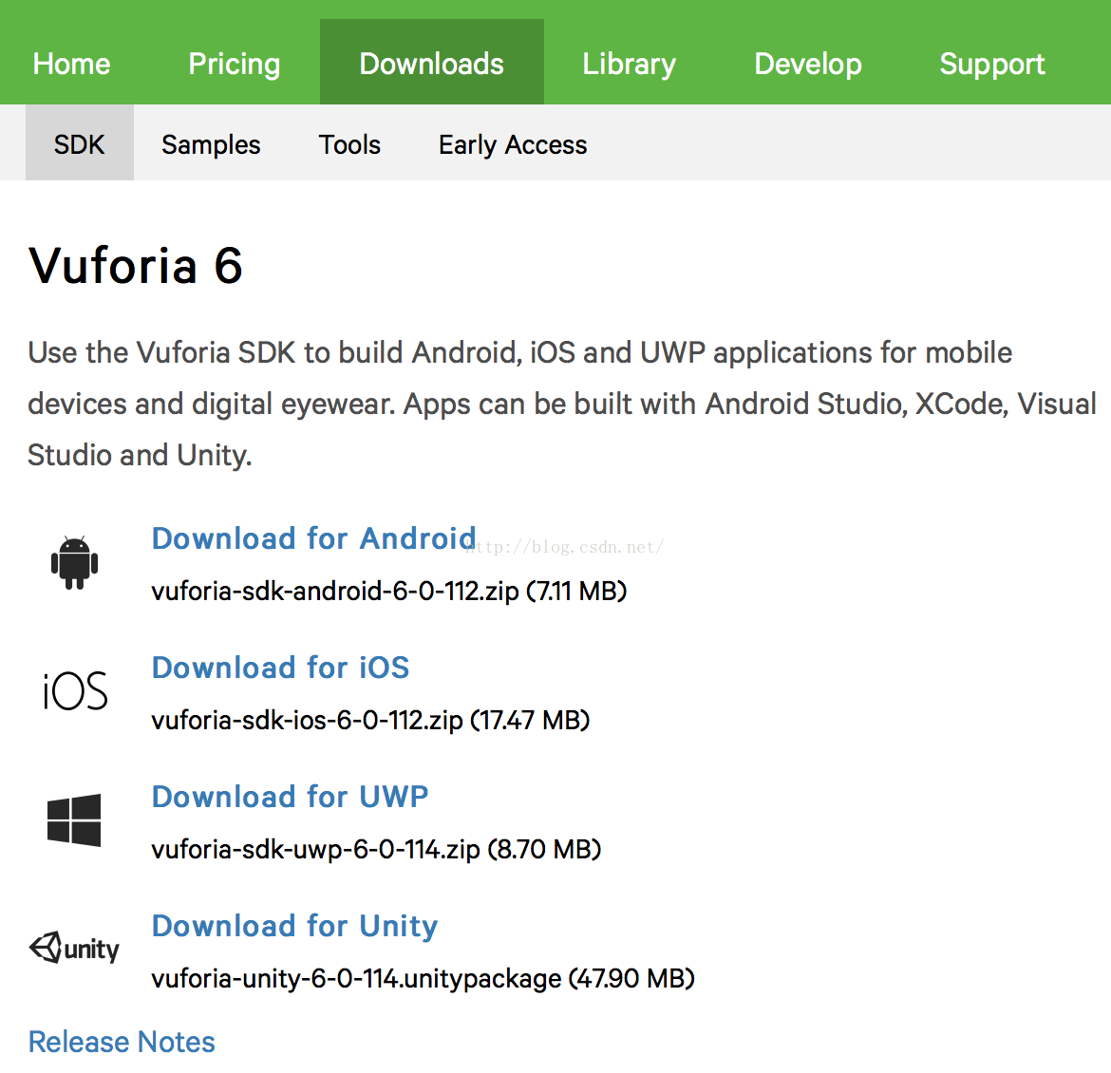
Task: Open the Library nav tab
Action: click(630, 64)
